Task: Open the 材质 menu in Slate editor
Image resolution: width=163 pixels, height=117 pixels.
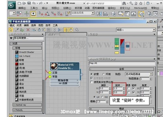Action: [19, 25]
